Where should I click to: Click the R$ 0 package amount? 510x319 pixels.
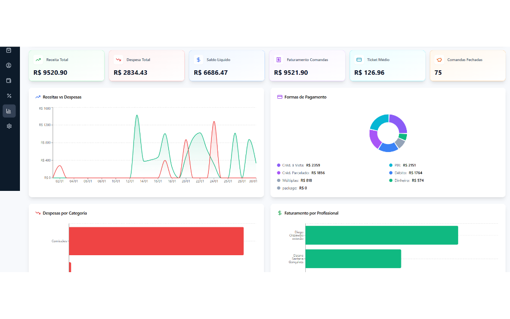click(303, 188)
